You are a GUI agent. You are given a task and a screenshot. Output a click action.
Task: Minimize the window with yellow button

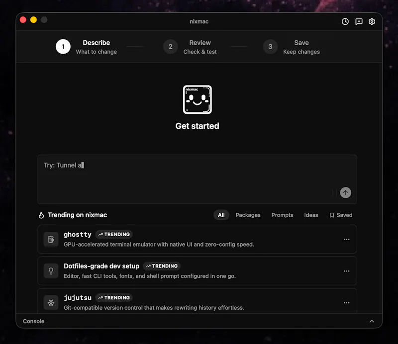tap(33, 20)
